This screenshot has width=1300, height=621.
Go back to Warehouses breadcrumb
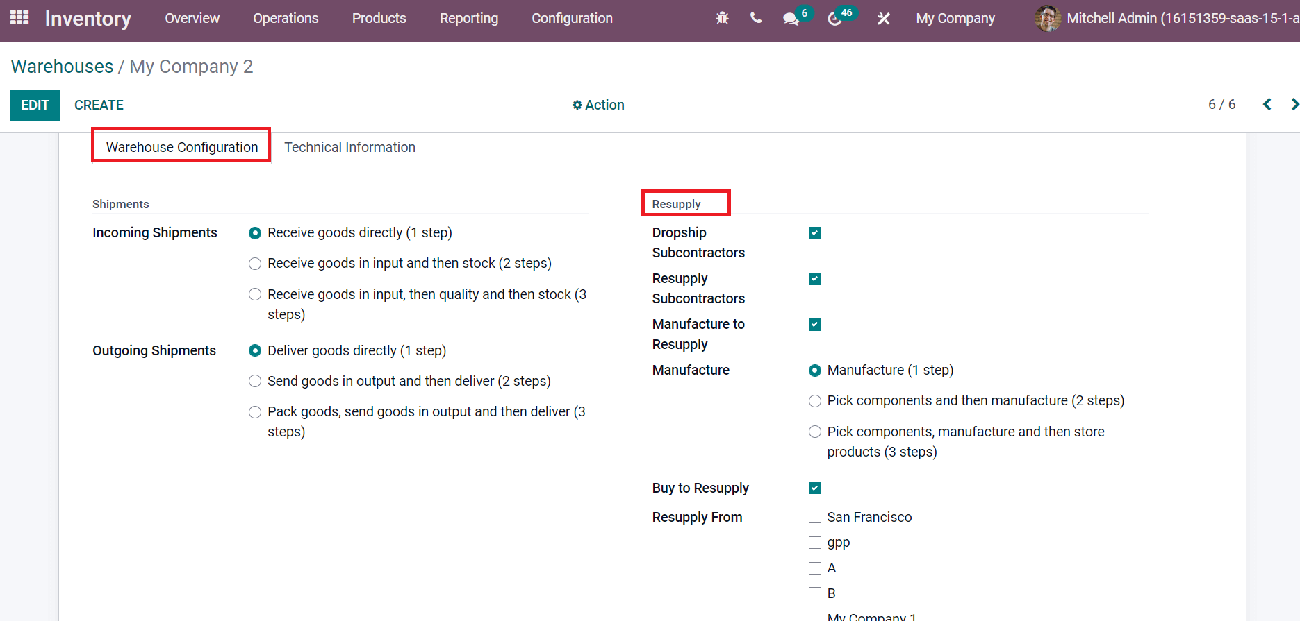(62, 67)
